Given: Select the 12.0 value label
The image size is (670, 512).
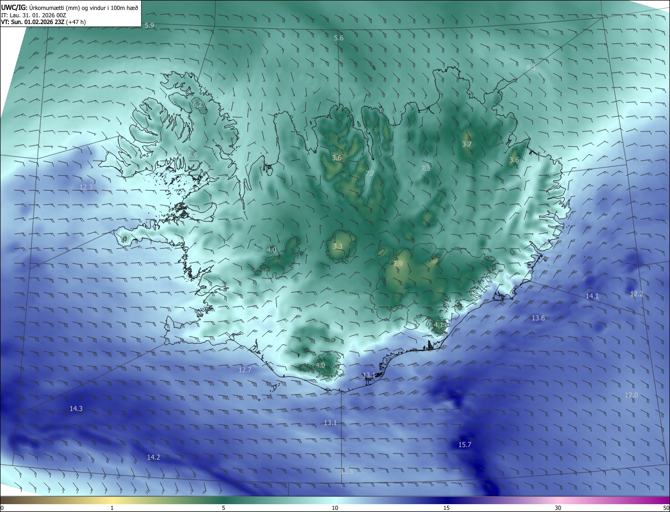Looking at the screenshot, I should click(x=631, y=395).
